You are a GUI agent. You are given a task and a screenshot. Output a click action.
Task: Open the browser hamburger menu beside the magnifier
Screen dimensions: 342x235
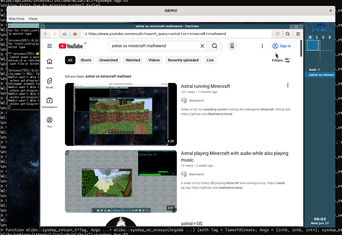298,34
